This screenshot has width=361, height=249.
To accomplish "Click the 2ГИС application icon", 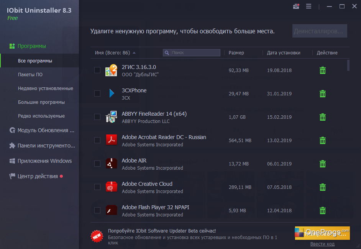I will (x=111, y=70).
